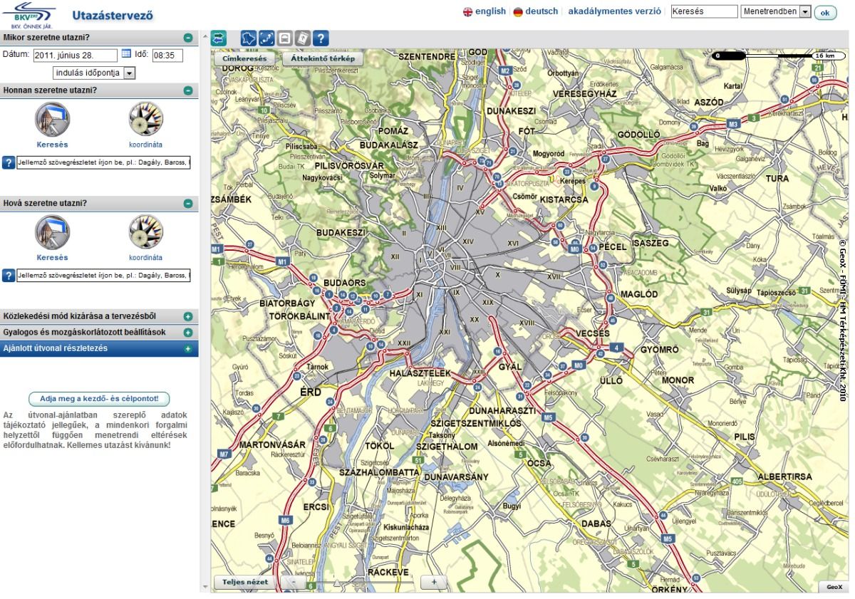
Task: Click the Idő time input field
Action: tap(167, 55)
